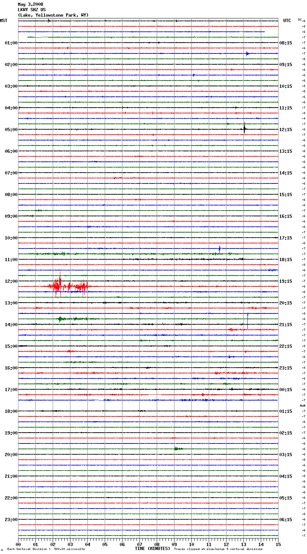
Task: Click minute 00 on the bottom axis
Action: [x=18, y=544]
